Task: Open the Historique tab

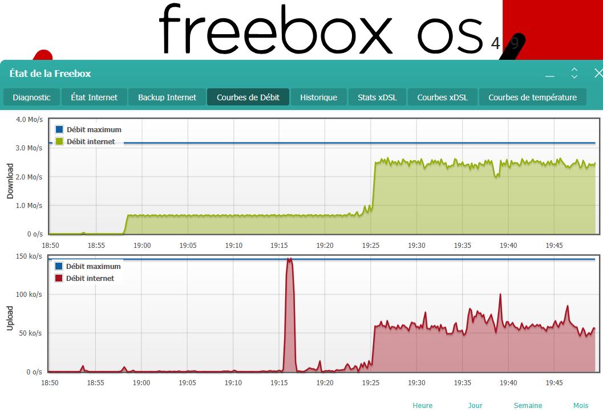Action: [x=318, y=97]
